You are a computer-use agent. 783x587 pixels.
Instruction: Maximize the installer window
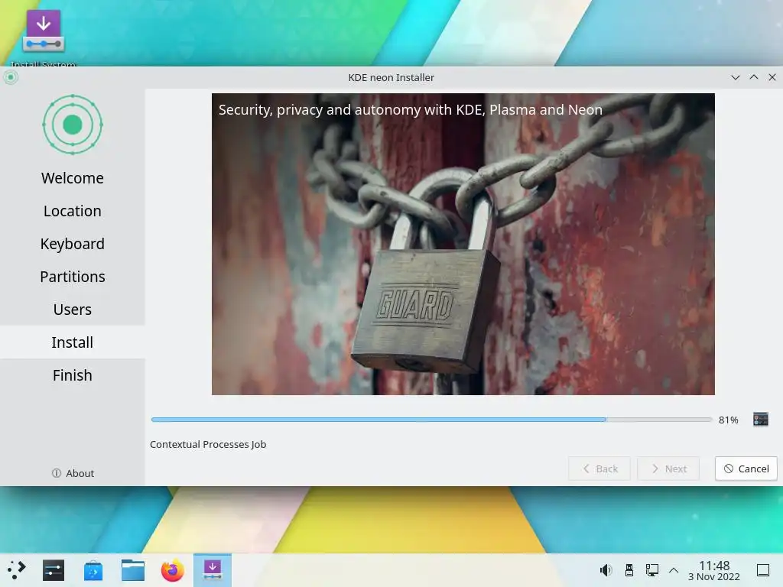click(753, 77)
